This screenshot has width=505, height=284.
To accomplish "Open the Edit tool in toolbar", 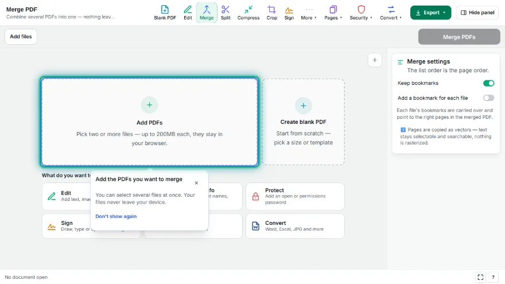I will 188,13.
